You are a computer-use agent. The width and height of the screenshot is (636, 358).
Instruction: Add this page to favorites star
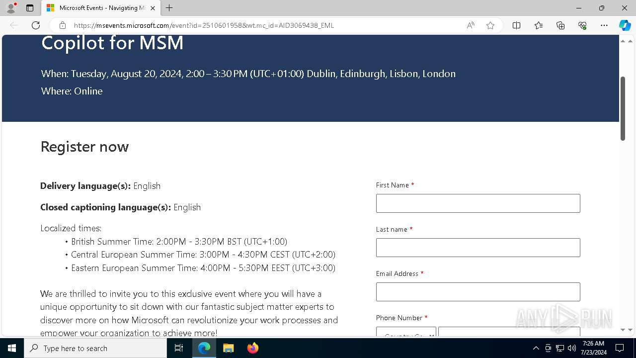coord(490,25)
